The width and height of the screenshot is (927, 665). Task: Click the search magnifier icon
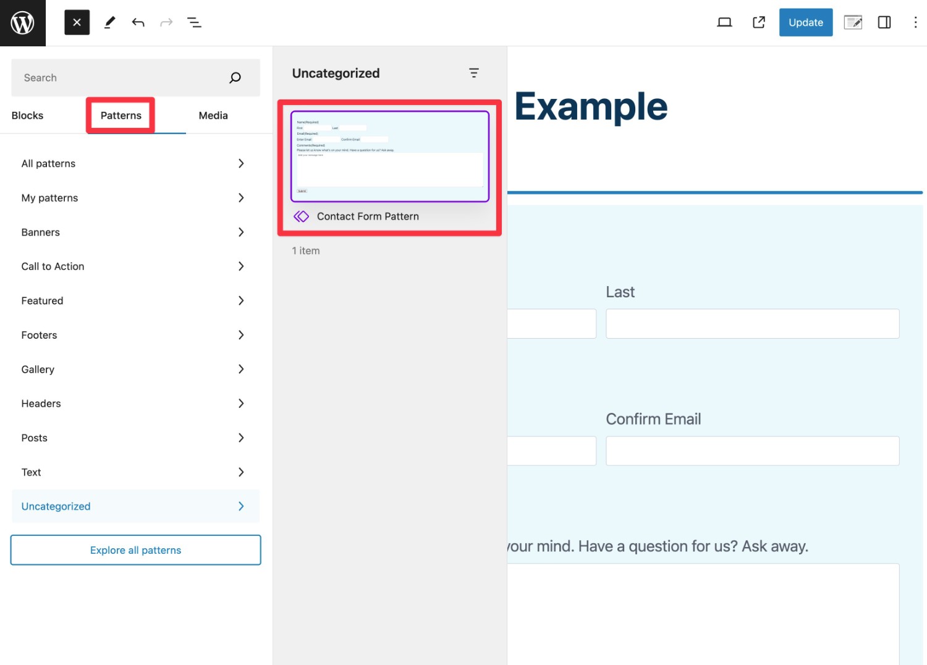pyautogui.click(x=235, y=78)
